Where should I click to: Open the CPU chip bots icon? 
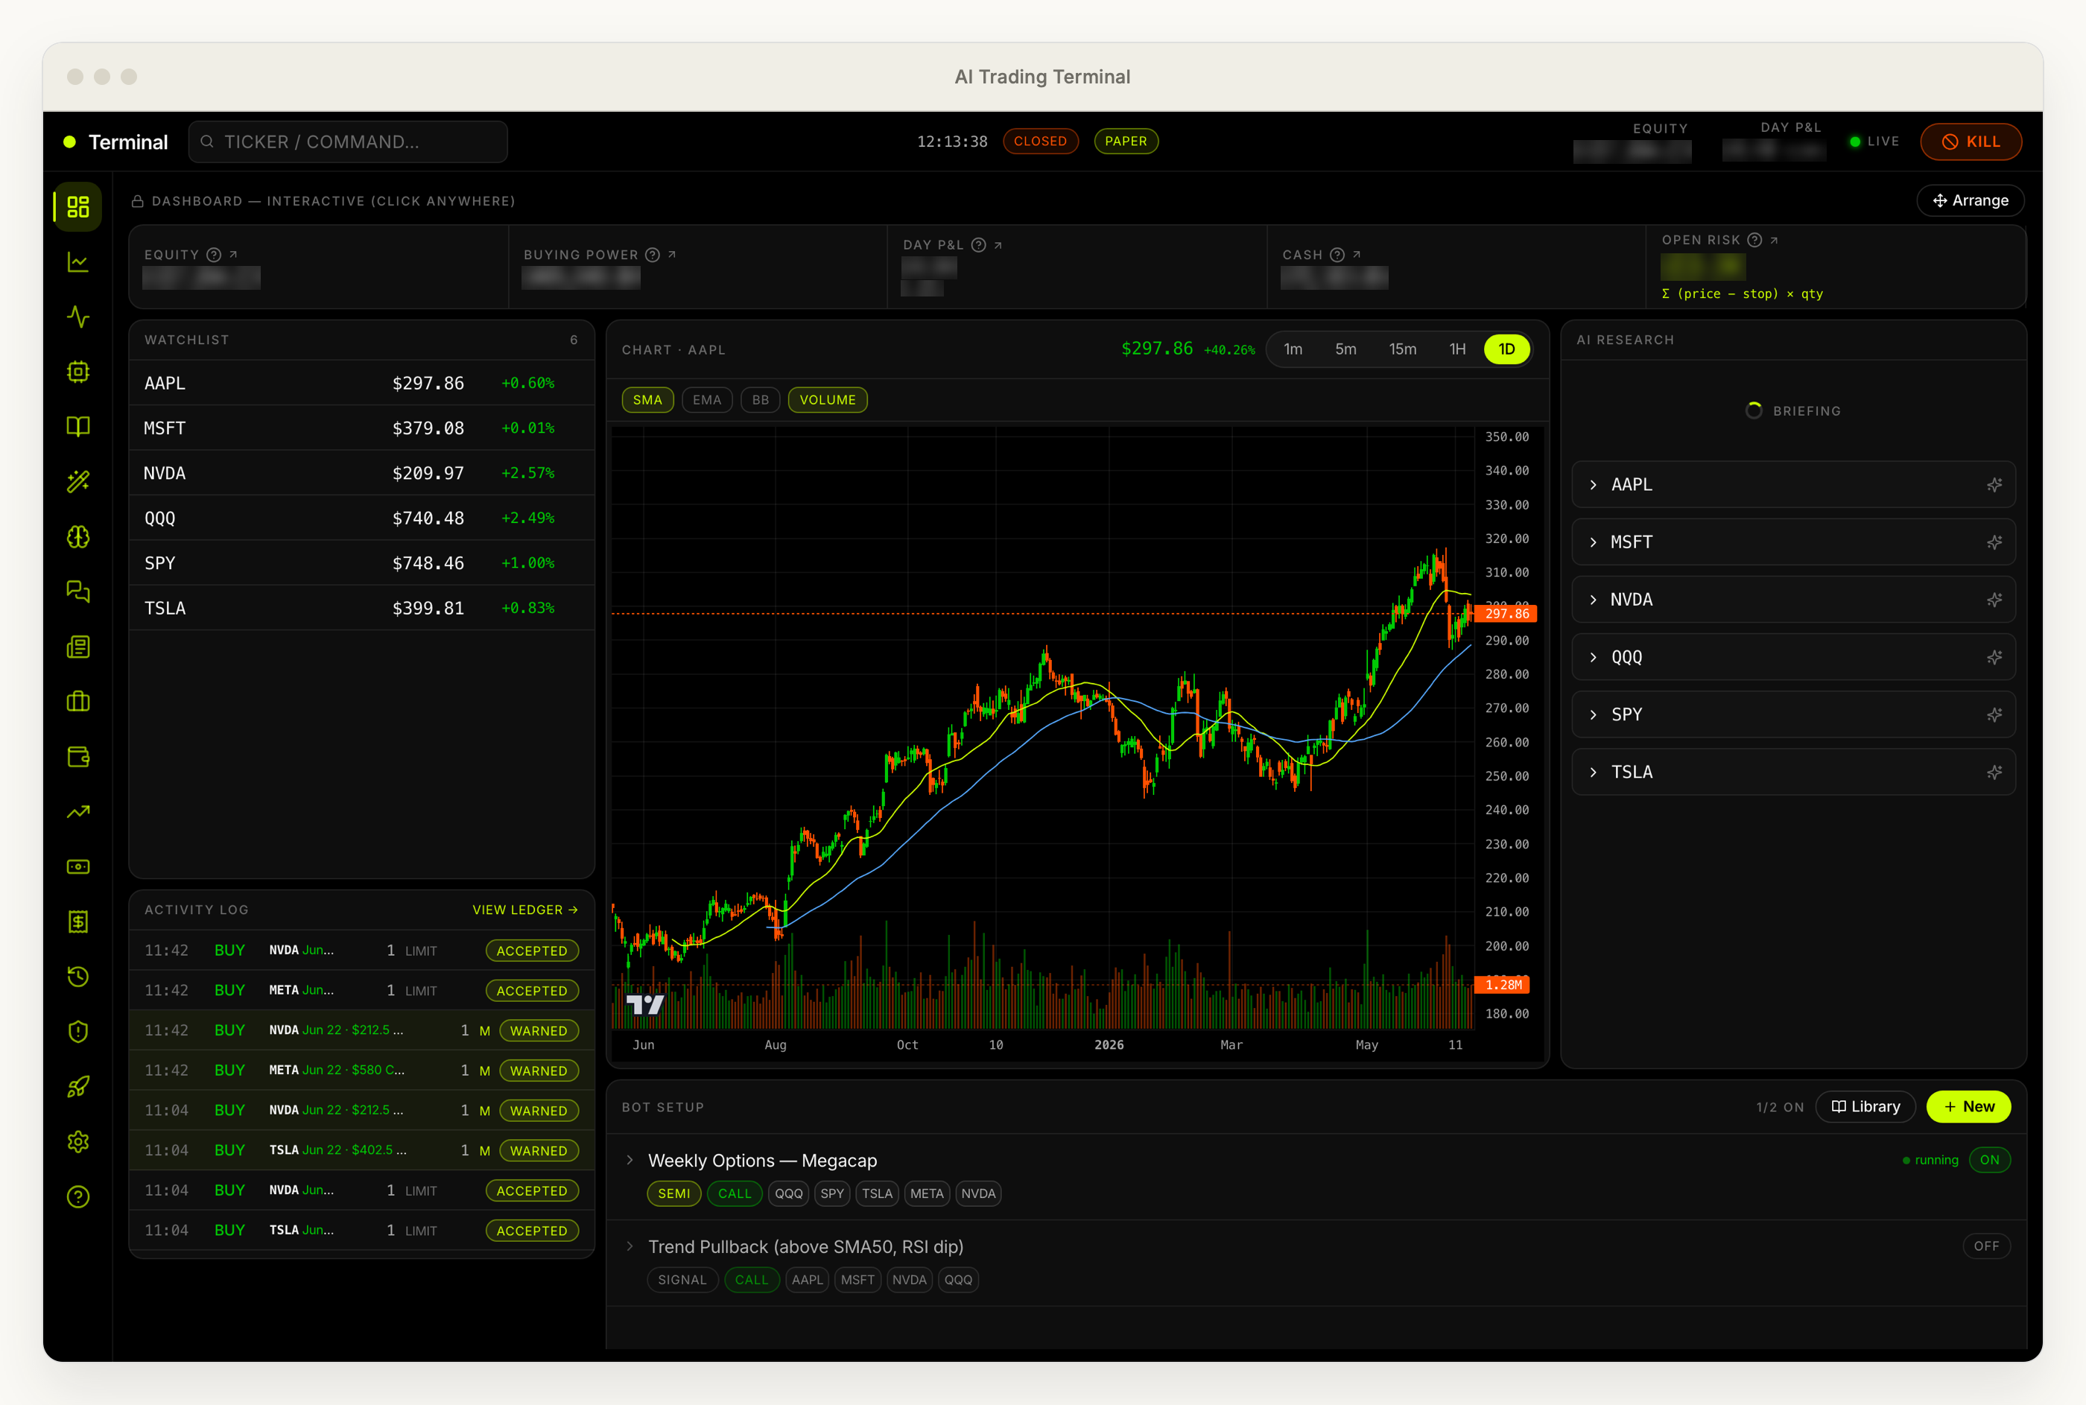78,372
